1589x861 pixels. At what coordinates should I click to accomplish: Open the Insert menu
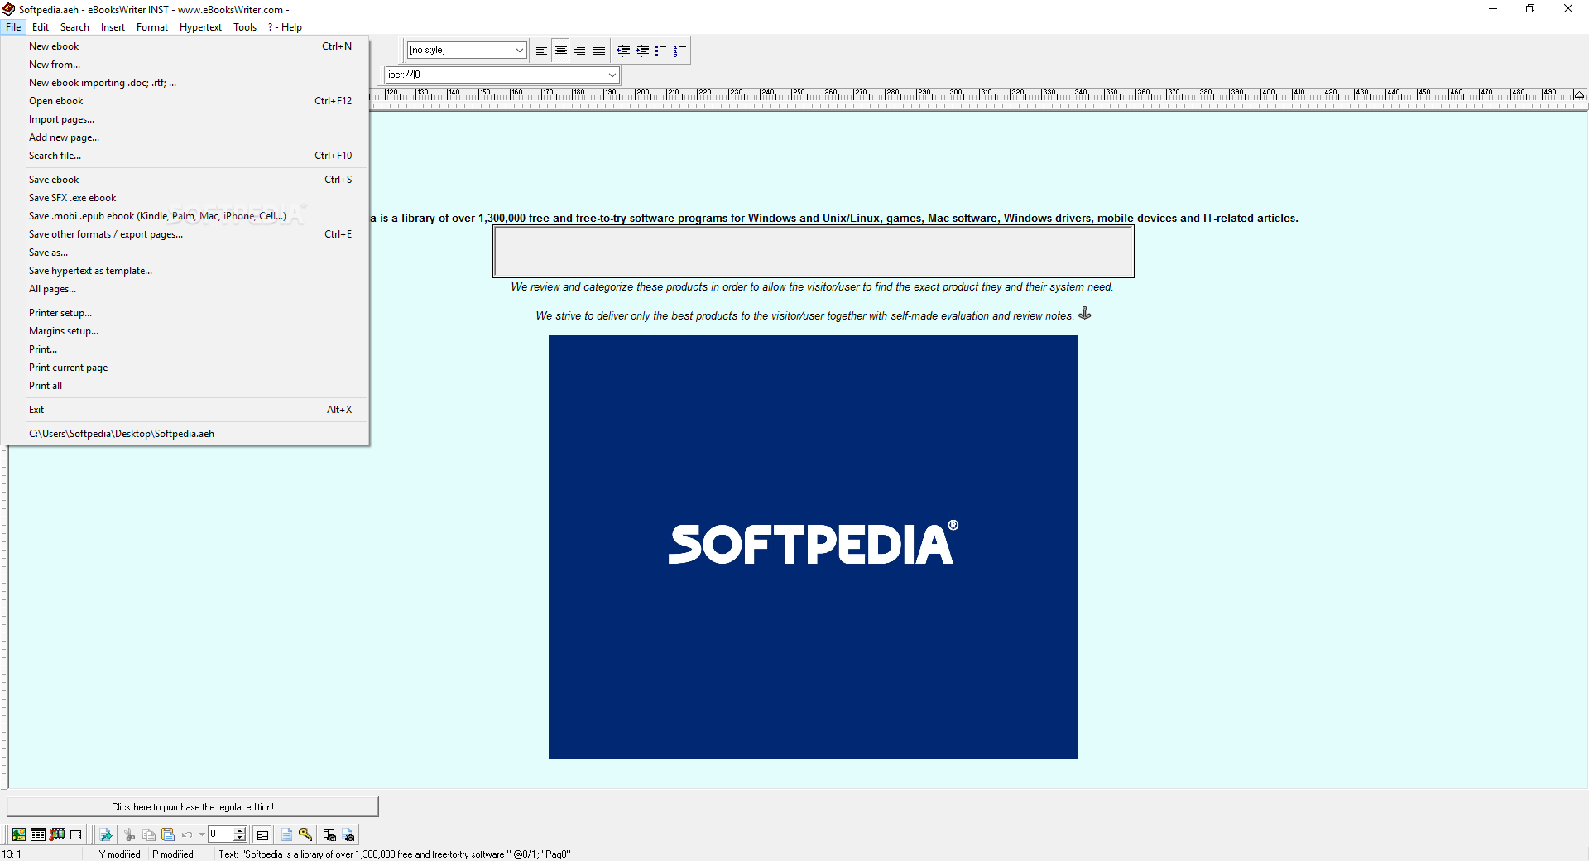[113, 27]
